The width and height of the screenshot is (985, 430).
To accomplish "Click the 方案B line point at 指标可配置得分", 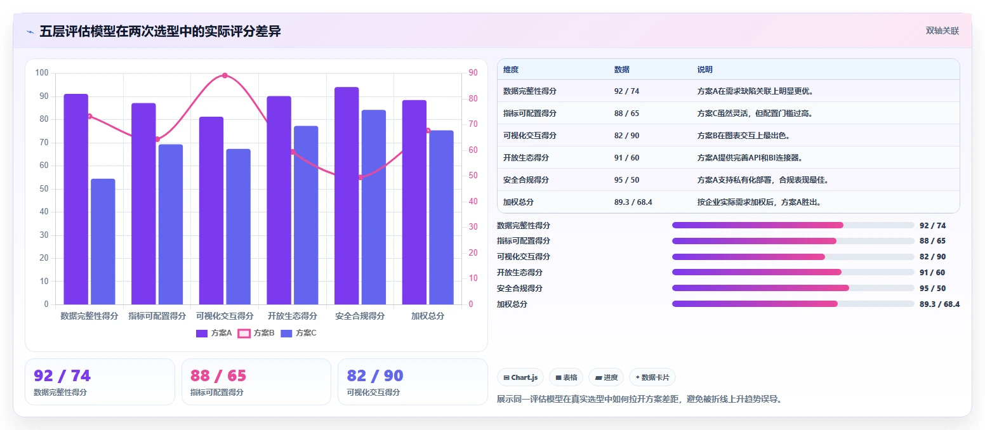I will click(157, 139).
